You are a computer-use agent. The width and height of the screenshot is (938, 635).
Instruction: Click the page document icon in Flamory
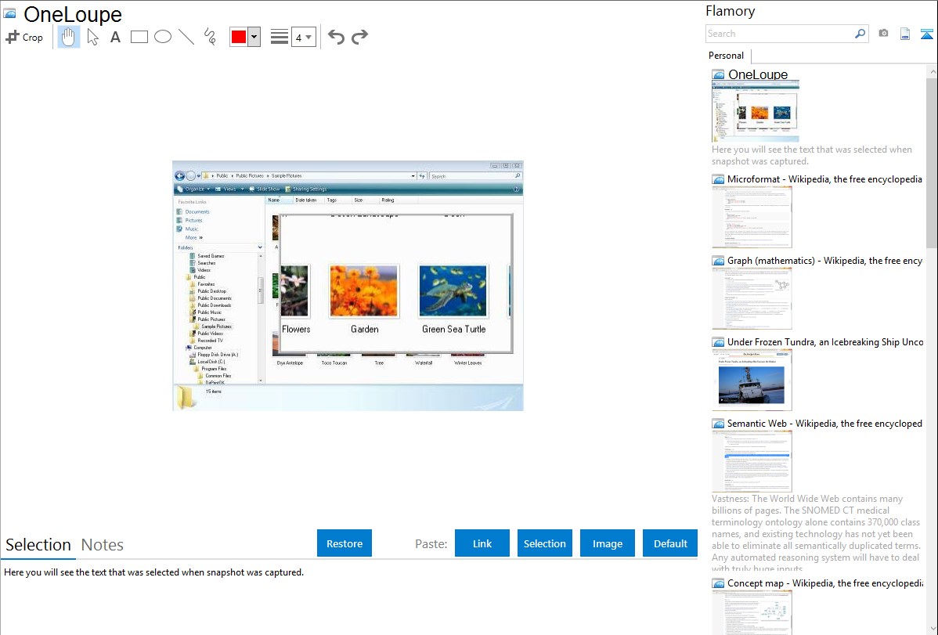(905, 34)
